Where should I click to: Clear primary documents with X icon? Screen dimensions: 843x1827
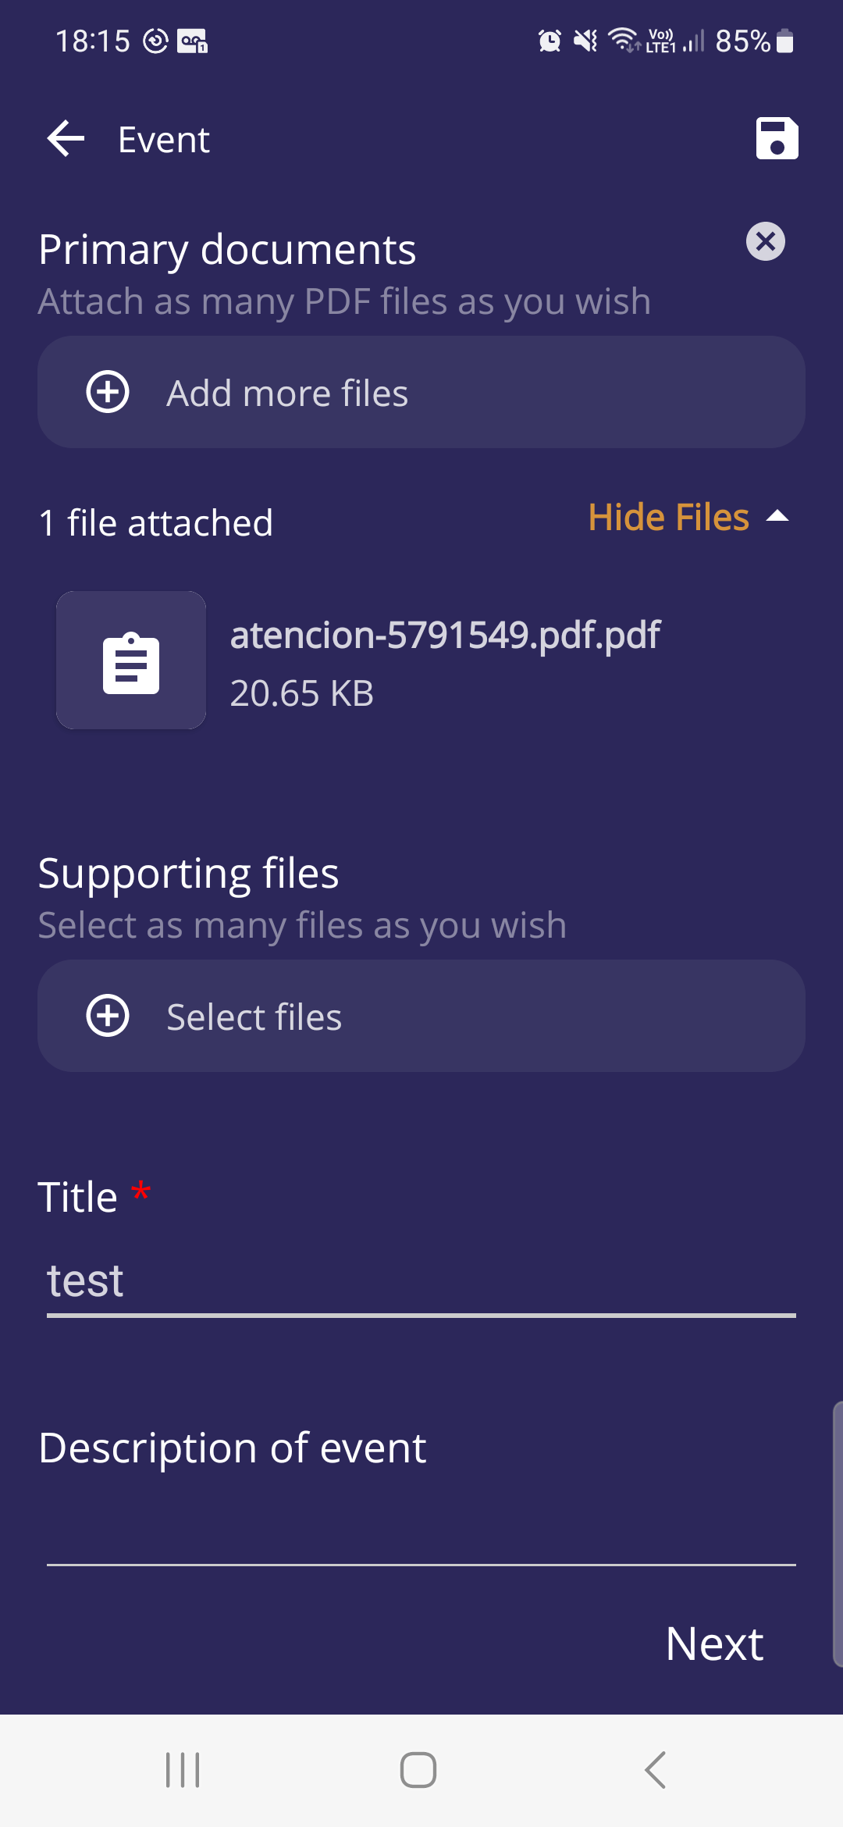click(x=765, y=241)
